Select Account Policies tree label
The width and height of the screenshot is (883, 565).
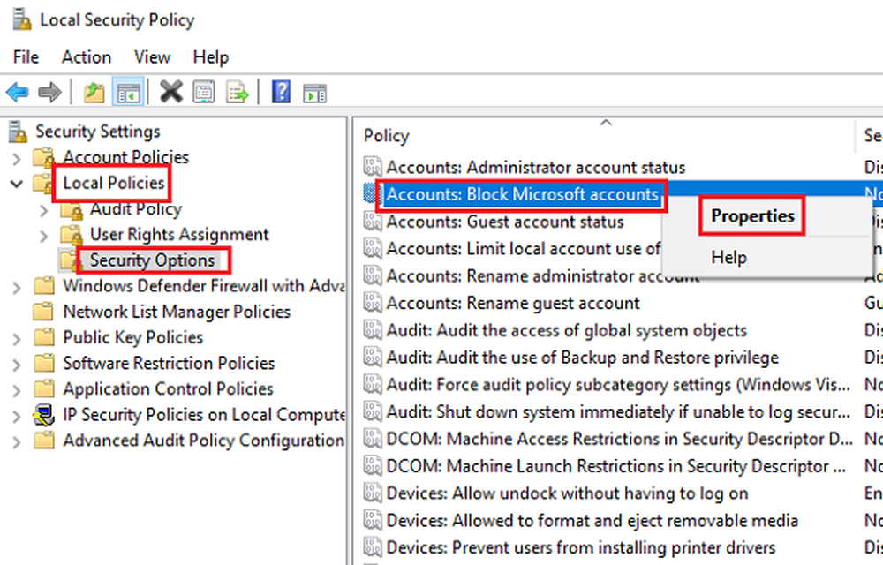[x=126, y=157]
